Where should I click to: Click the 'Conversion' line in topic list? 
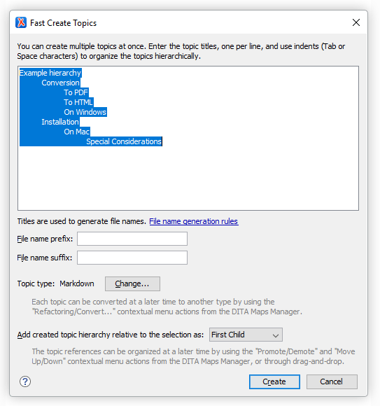click(61, 83)
